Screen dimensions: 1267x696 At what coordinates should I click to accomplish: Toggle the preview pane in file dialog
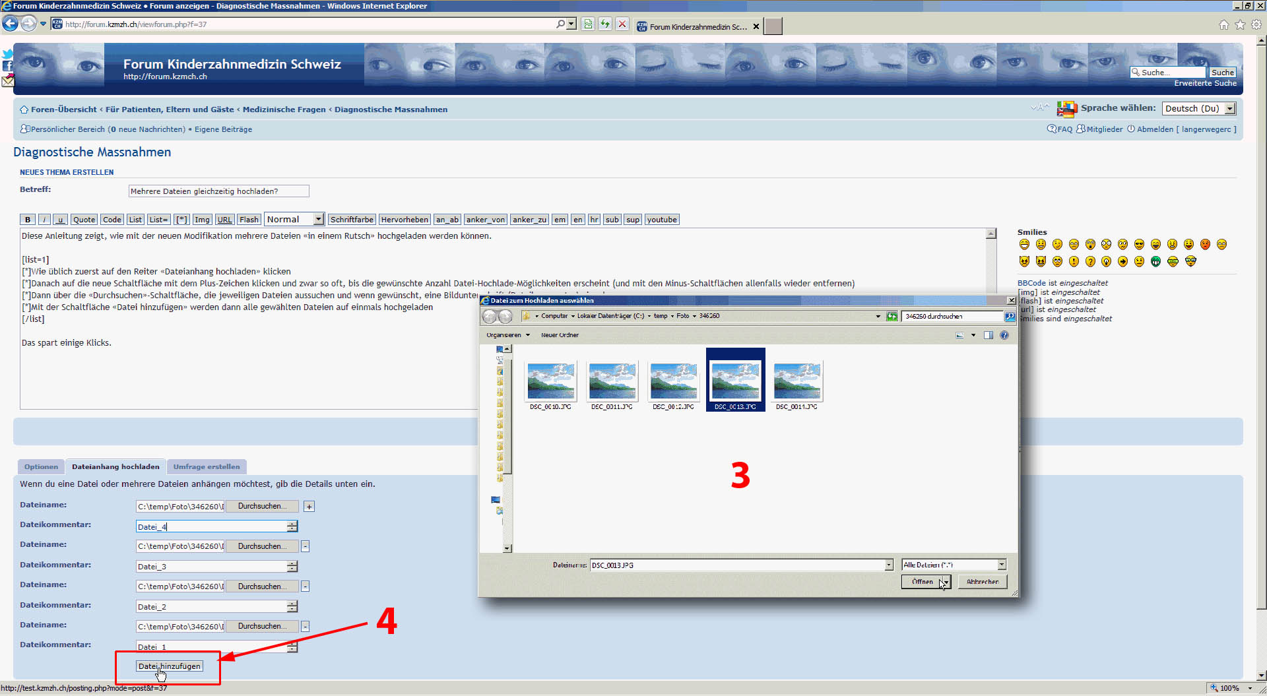point(988,335)
